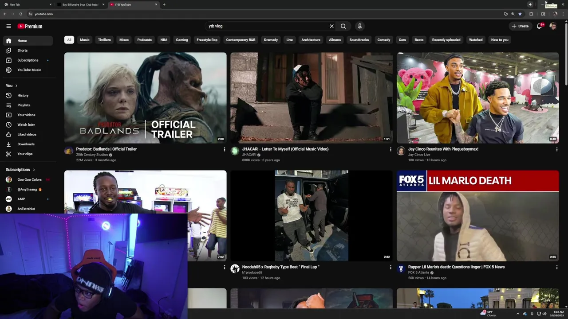Image resolution: width=568 pixels, height=319 pixels.
Task: Select the Recently uploaded filter chip
Action: [446, 40]
